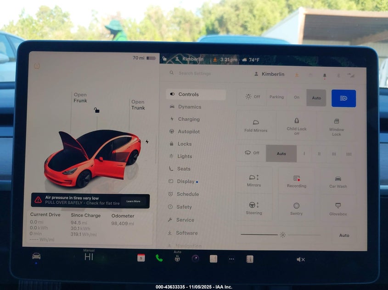Set headlights to Parking mode

click(276, 97)
